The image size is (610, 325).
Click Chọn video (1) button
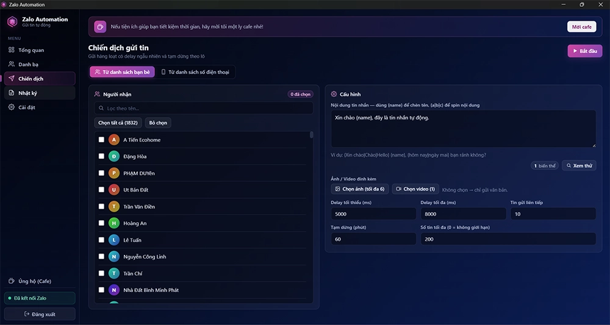pyautogui.click(x=415, y=189)
